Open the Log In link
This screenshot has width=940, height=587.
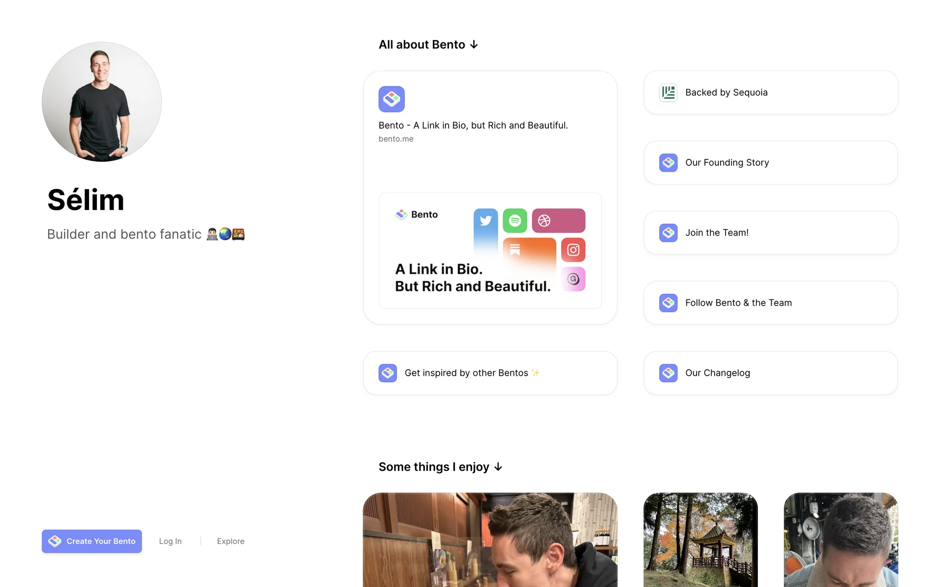pyautogui.click(x=170, y=541)
